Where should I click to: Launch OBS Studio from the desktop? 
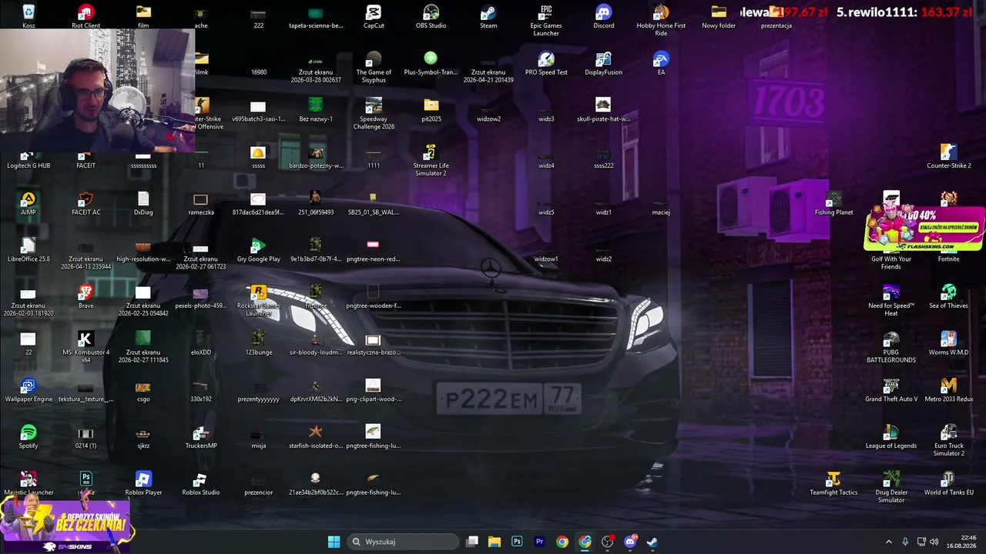click(x=431, y=16)
